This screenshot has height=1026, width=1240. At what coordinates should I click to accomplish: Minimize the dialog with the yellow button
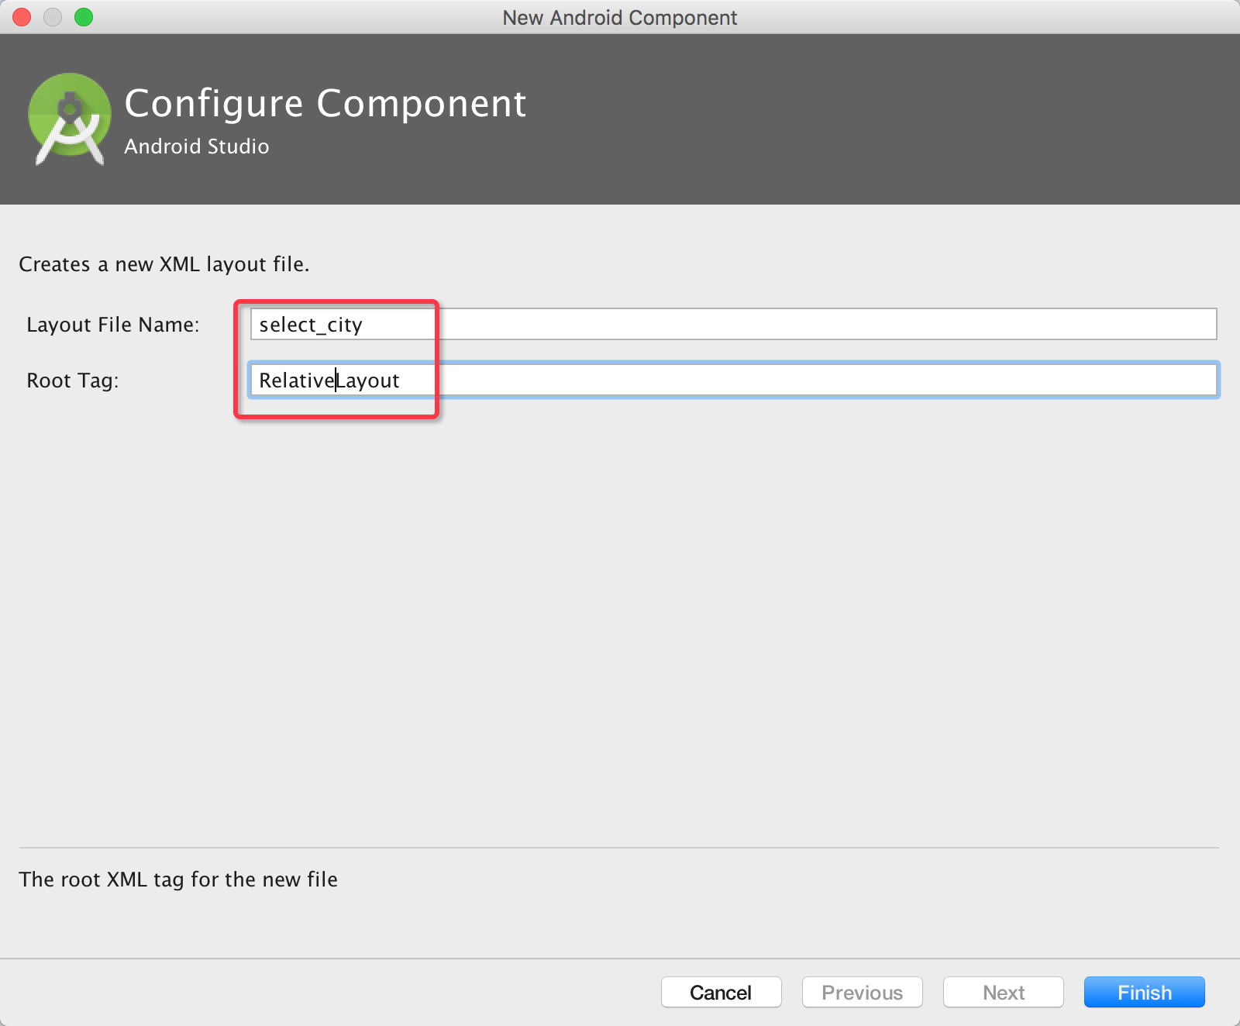[x=53, y=17]
